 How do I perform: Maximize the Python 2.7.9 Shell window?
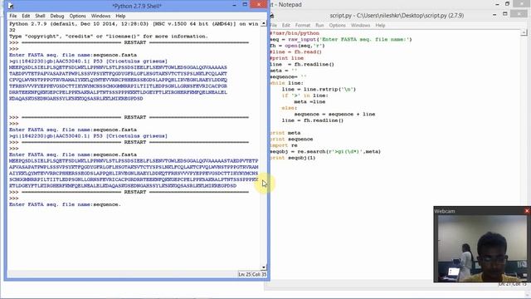click(x=245, y=5)
